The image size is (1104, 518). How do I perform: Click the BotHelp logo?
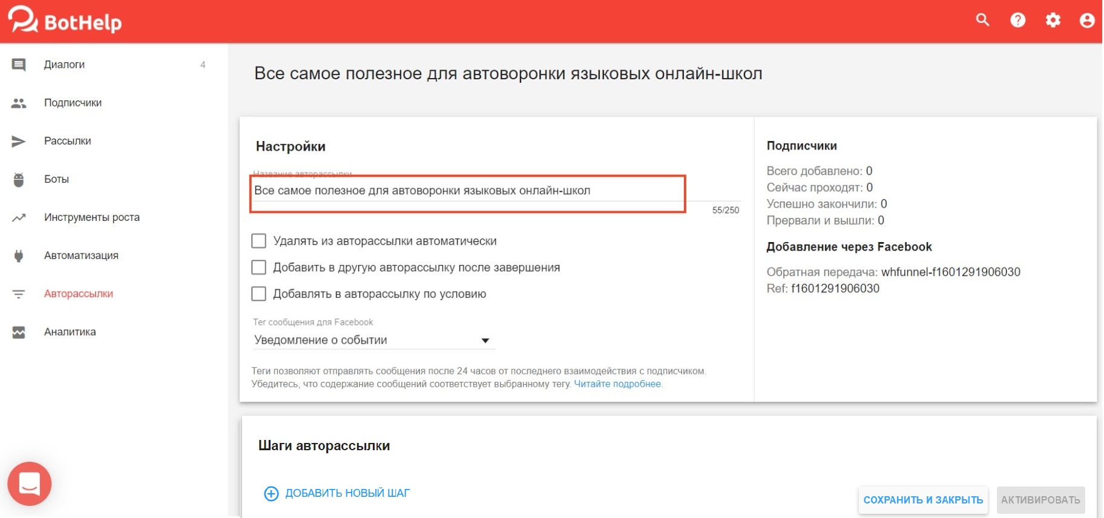pyautogui.click(x=65, y=21)
